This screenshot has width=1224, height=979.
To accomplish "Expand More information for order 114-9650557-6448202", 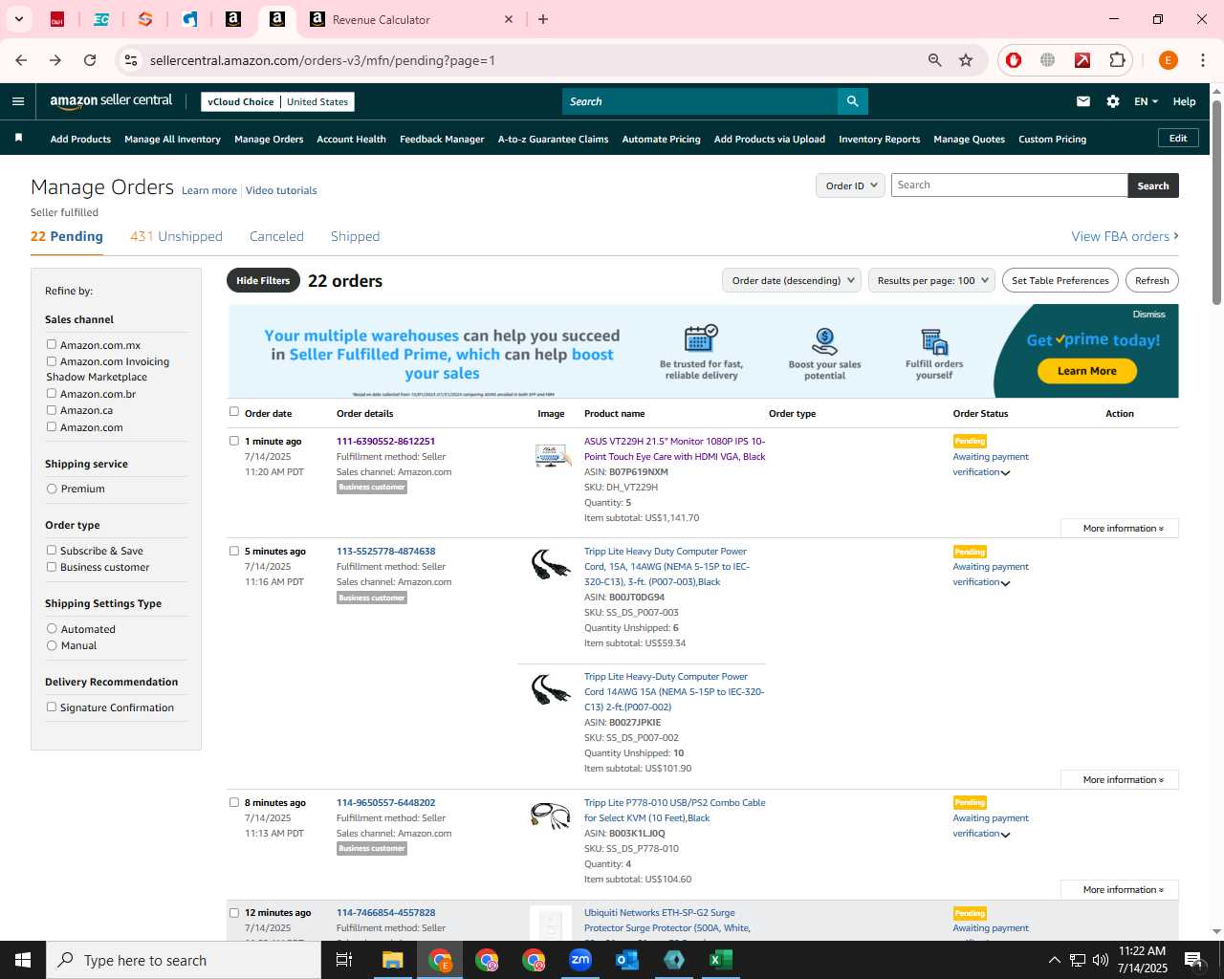I will pyautogui.click(x=1120, y=889).
